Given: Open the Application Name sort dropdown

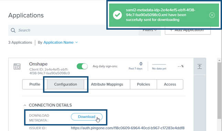Looking at the screenshot, I should point(61,42).
